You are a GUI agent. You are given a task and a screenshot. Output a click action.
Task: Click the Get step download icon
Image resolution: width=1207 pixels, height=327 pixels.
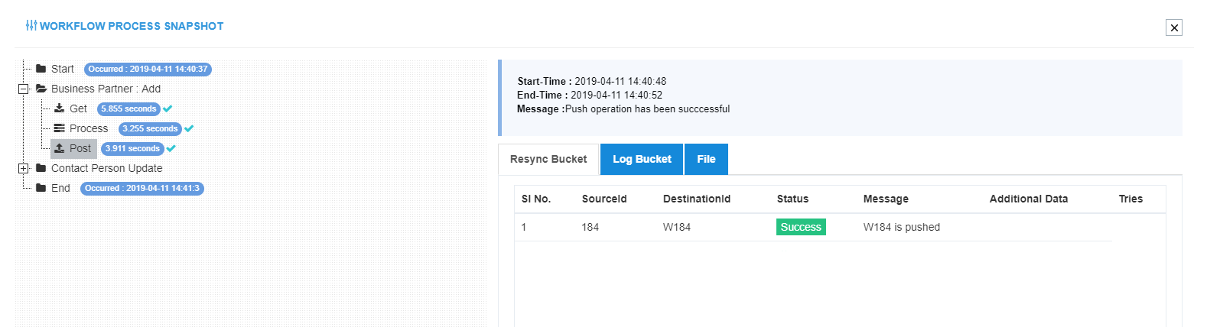coord(59,108)
